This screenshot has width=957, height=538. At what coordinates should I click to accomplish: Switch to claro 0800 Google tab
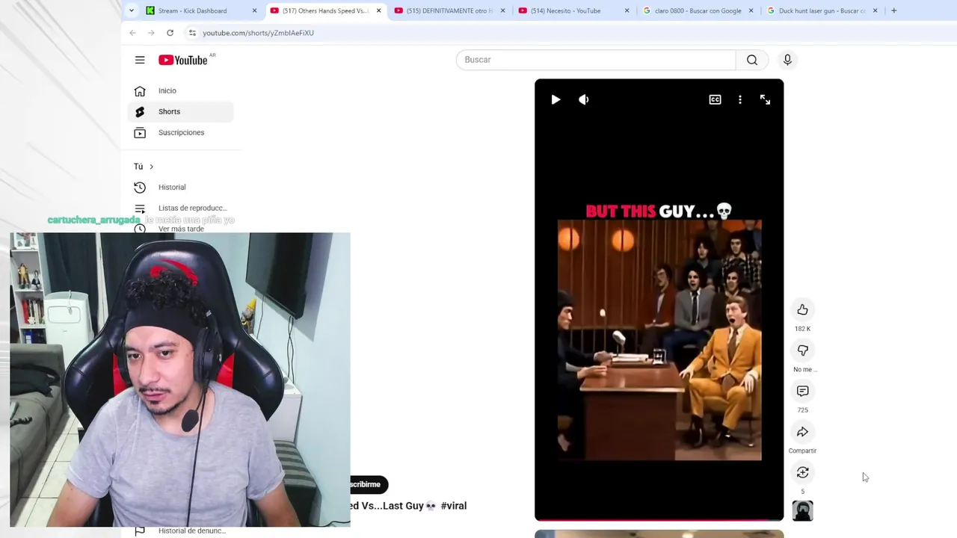[x=698, y=10]
